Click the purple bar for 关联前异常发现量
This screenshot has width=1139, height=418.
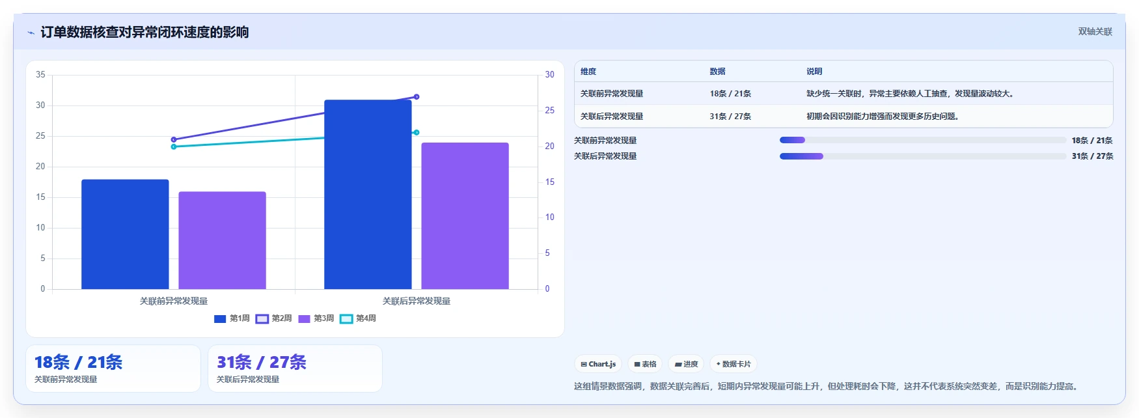222,240
